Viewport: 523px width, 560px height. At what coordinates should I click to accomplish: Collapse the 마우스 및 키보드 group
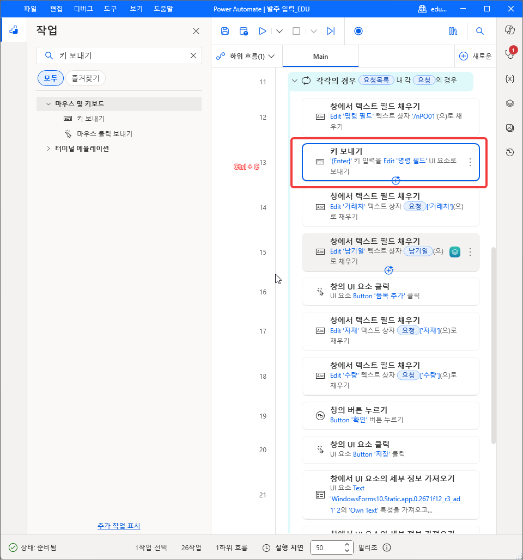48,104
